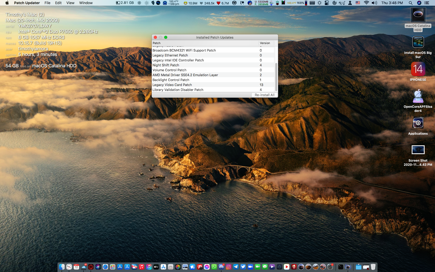
Task: Open the red Music app in the Dock
Action: [x=142, y=267]
